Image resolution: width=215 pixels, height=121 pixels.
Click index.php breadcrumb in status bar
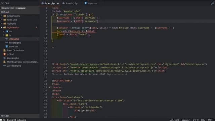click(x=20, y=120)
